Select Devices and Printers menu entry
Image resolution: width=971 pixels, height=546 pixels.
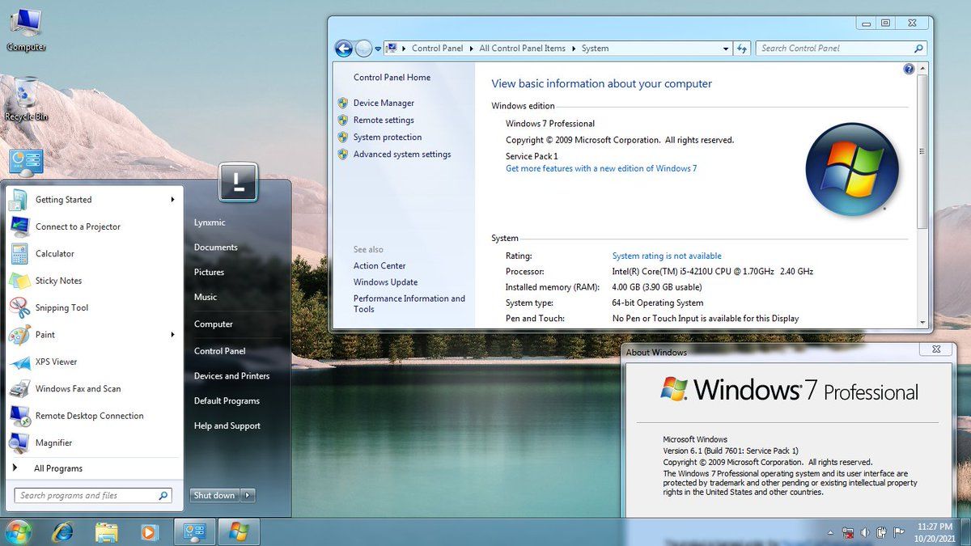[x=231, y=376]
